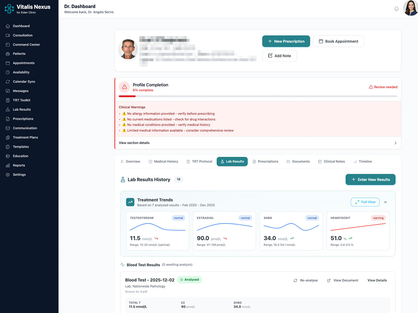Go to Calendar Sync in sidebar
This screenshot has width=418, height=313.
click(x=24, y=82)
